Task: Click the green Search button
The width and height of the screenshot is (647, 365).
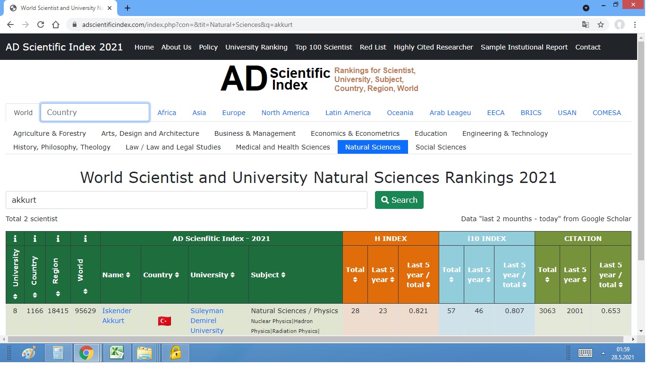Action: tap(399, 200)
